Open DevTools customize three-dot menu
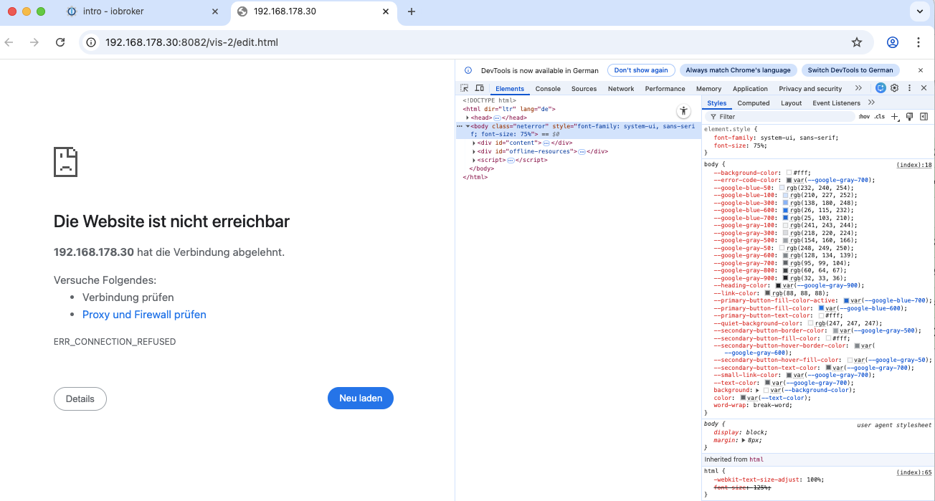This screenshot has width=935, height=501. point(909,88)
